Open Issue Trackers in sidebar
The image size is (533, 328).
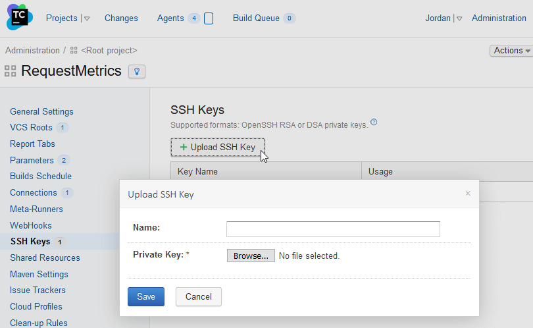click(38, 290)
